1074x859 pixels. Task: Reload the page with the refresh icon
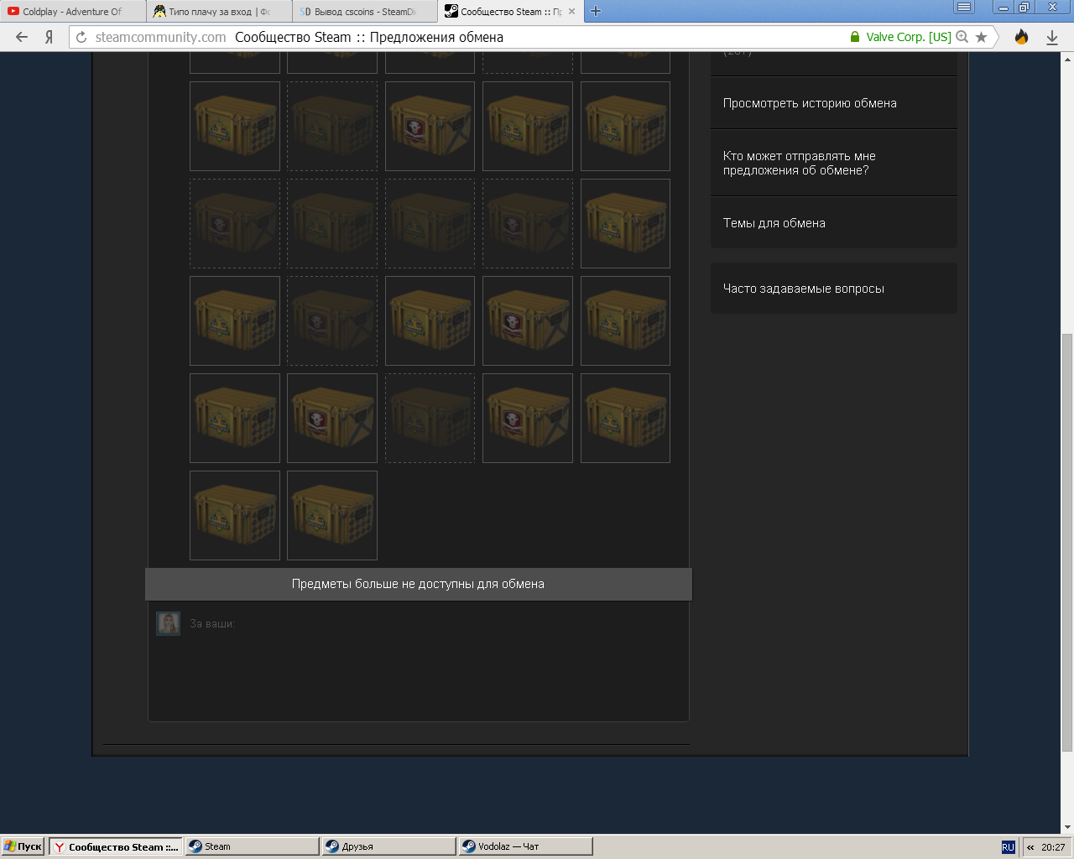81,37
